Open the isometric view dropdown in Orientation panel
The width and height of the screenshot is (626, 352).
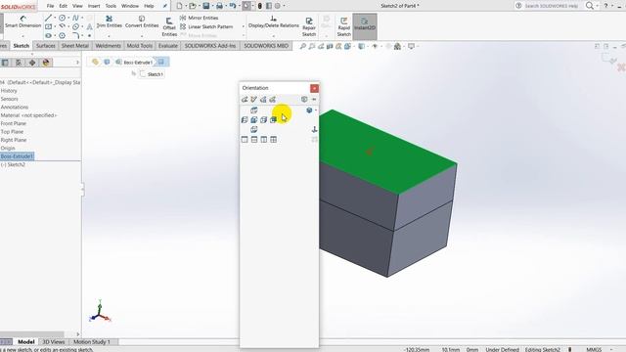pyautogui.click(x=316, y=110)
